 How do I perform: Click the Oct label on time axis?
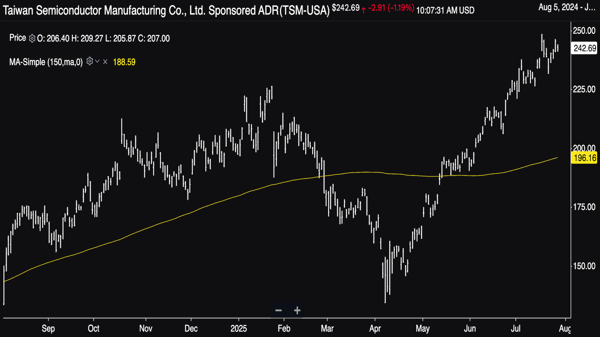tap(93, 328)
